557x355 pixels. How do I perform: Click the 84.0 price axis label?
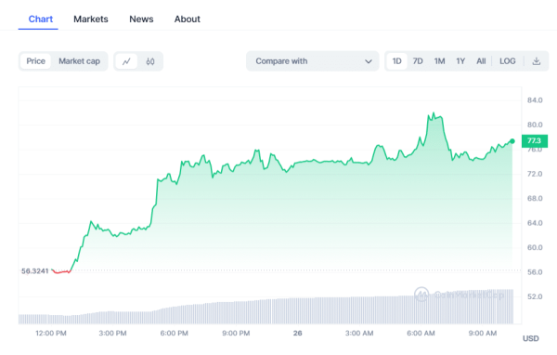click(x=535, y=100)
